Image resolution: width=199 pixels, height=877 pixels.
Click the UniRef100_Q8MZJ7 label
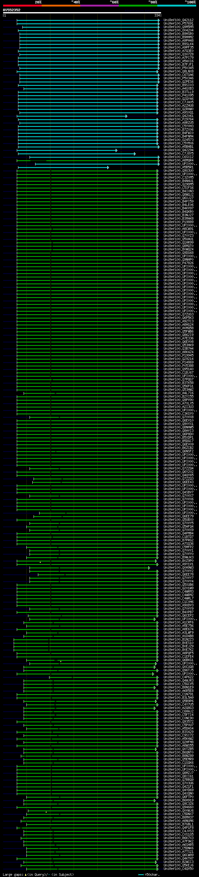tap(178, 773)
